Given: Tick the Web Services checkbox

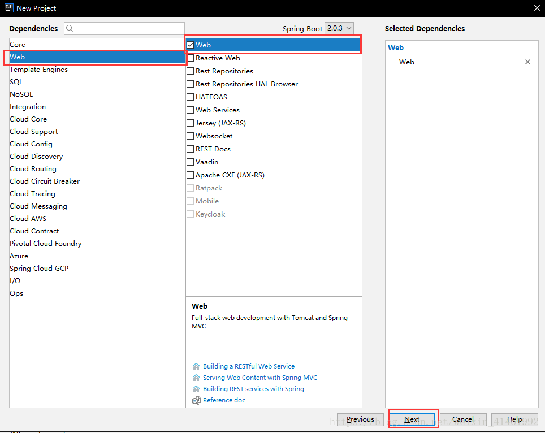Looking at the screenshot, I should [x=190, y=110].
